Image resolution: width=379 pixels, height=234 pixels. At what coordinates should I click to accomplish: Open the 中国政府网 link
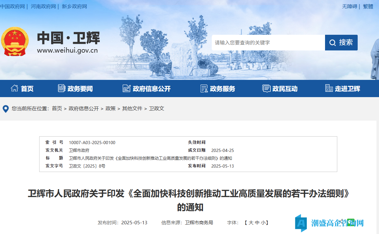(x=13, y=6)
